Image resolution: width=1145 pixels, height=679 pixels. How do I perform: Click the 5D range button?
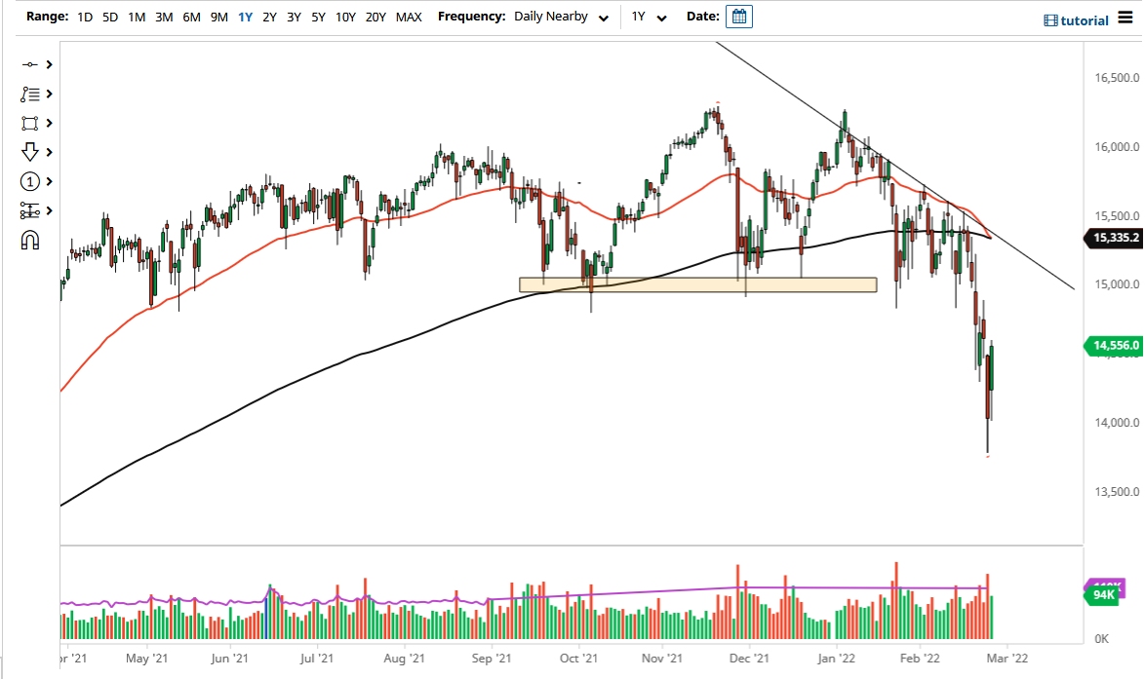pos(109,17)
